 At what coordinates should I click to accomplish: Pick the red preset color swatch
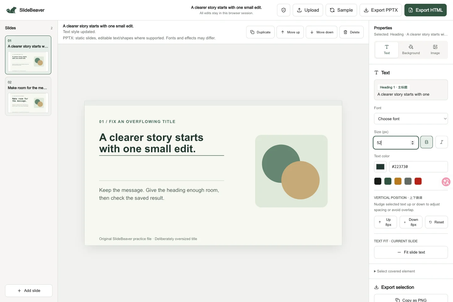[418, 181]
